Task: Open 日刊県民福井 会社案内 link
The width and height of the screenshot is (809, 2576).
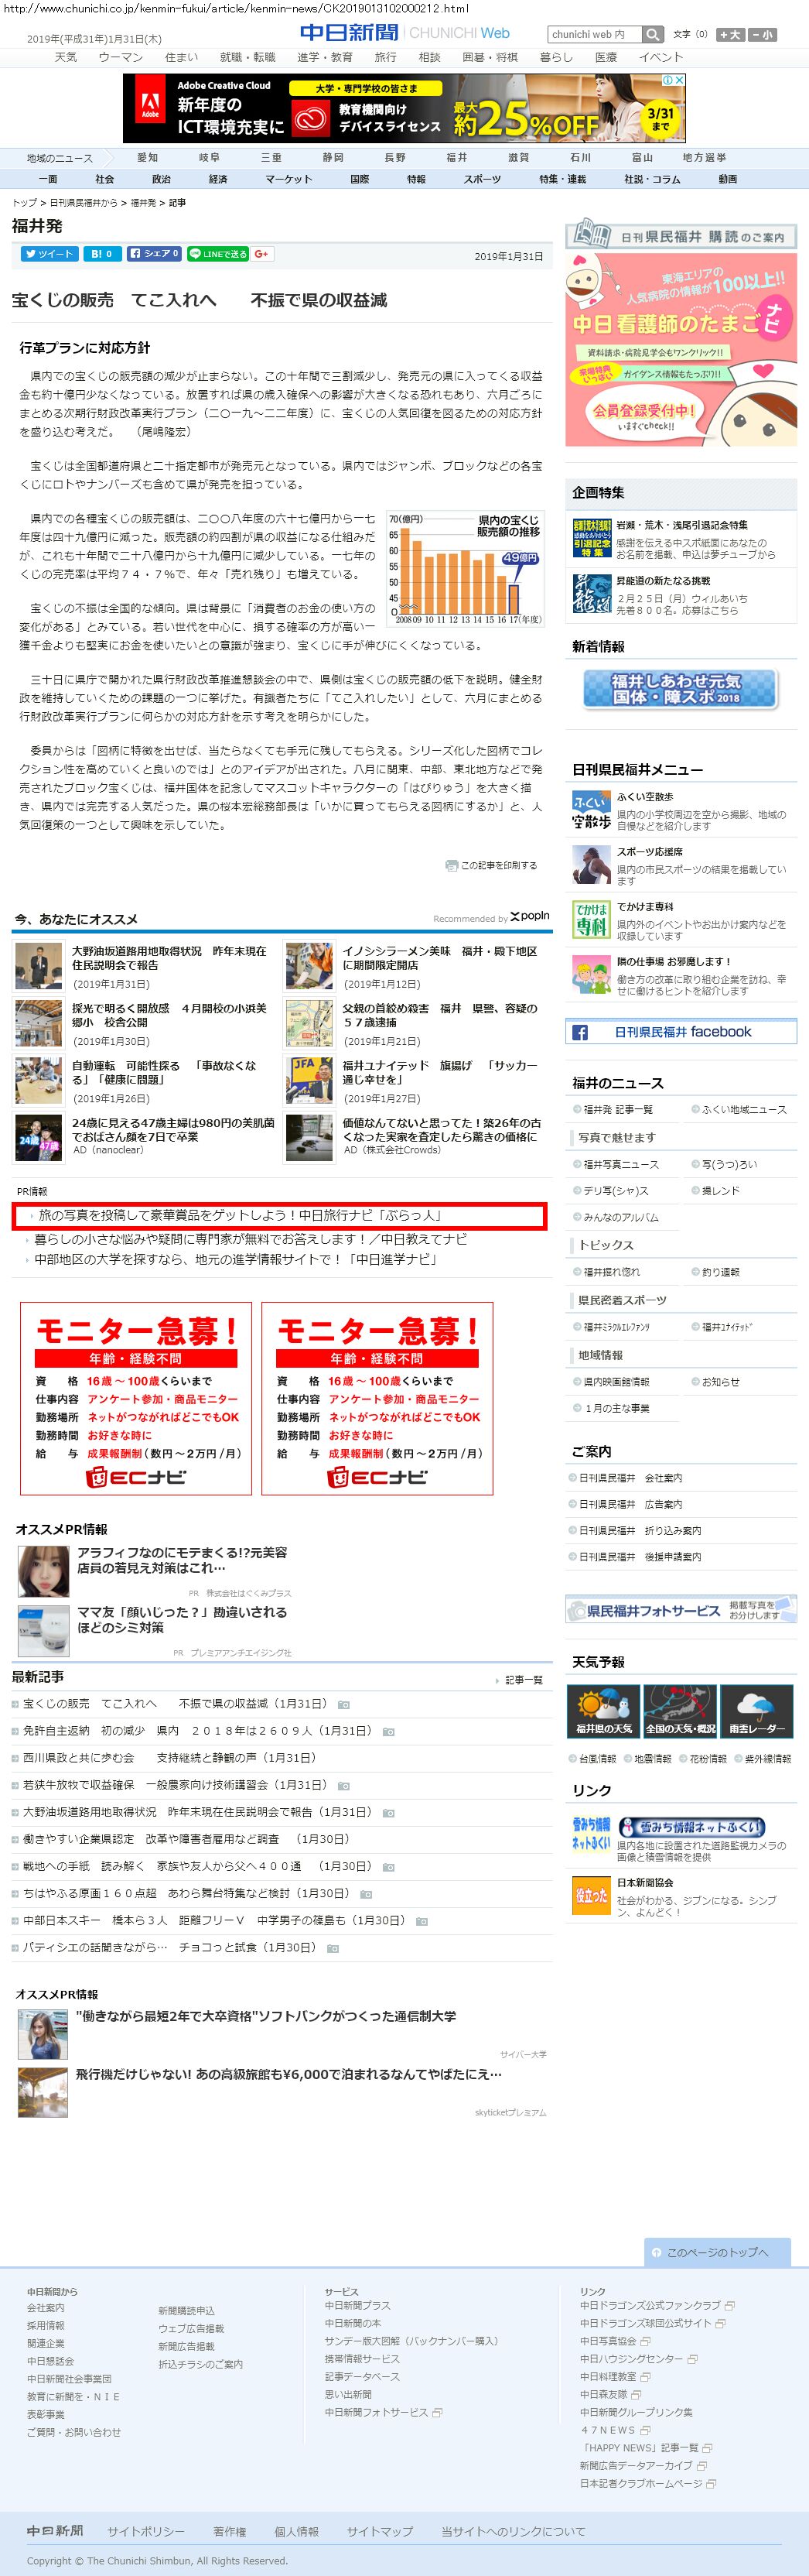Action: (x=631, y=1477)
